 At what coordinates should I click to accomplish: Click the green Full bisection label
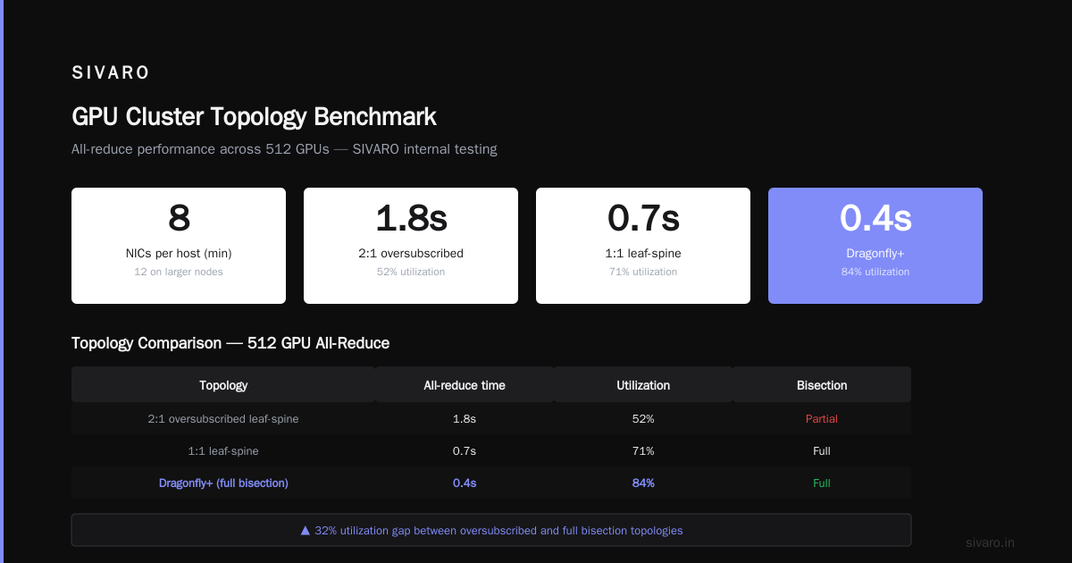(x=822, y=483)
